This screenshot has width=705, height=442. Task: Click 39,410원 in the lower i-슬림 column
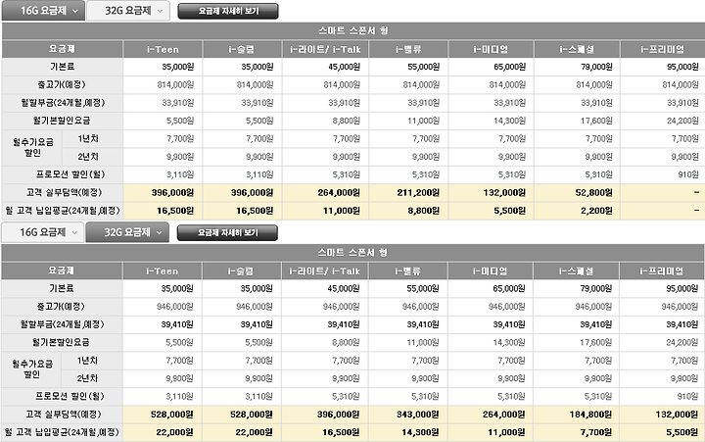257,324
